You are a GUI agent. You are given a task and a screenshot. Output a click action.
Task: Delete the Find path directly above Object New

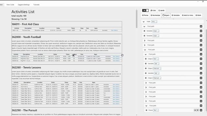[x=201, y=54]
